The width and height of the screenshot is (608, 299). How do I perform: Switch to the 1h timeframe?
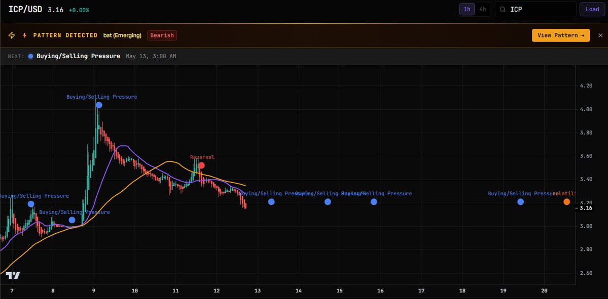coord(467,9)
